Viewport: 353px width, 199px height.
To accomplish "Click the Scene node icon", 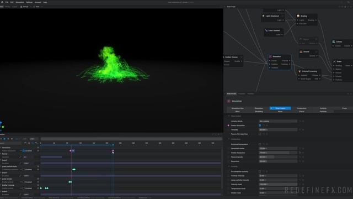I will 334,61.
